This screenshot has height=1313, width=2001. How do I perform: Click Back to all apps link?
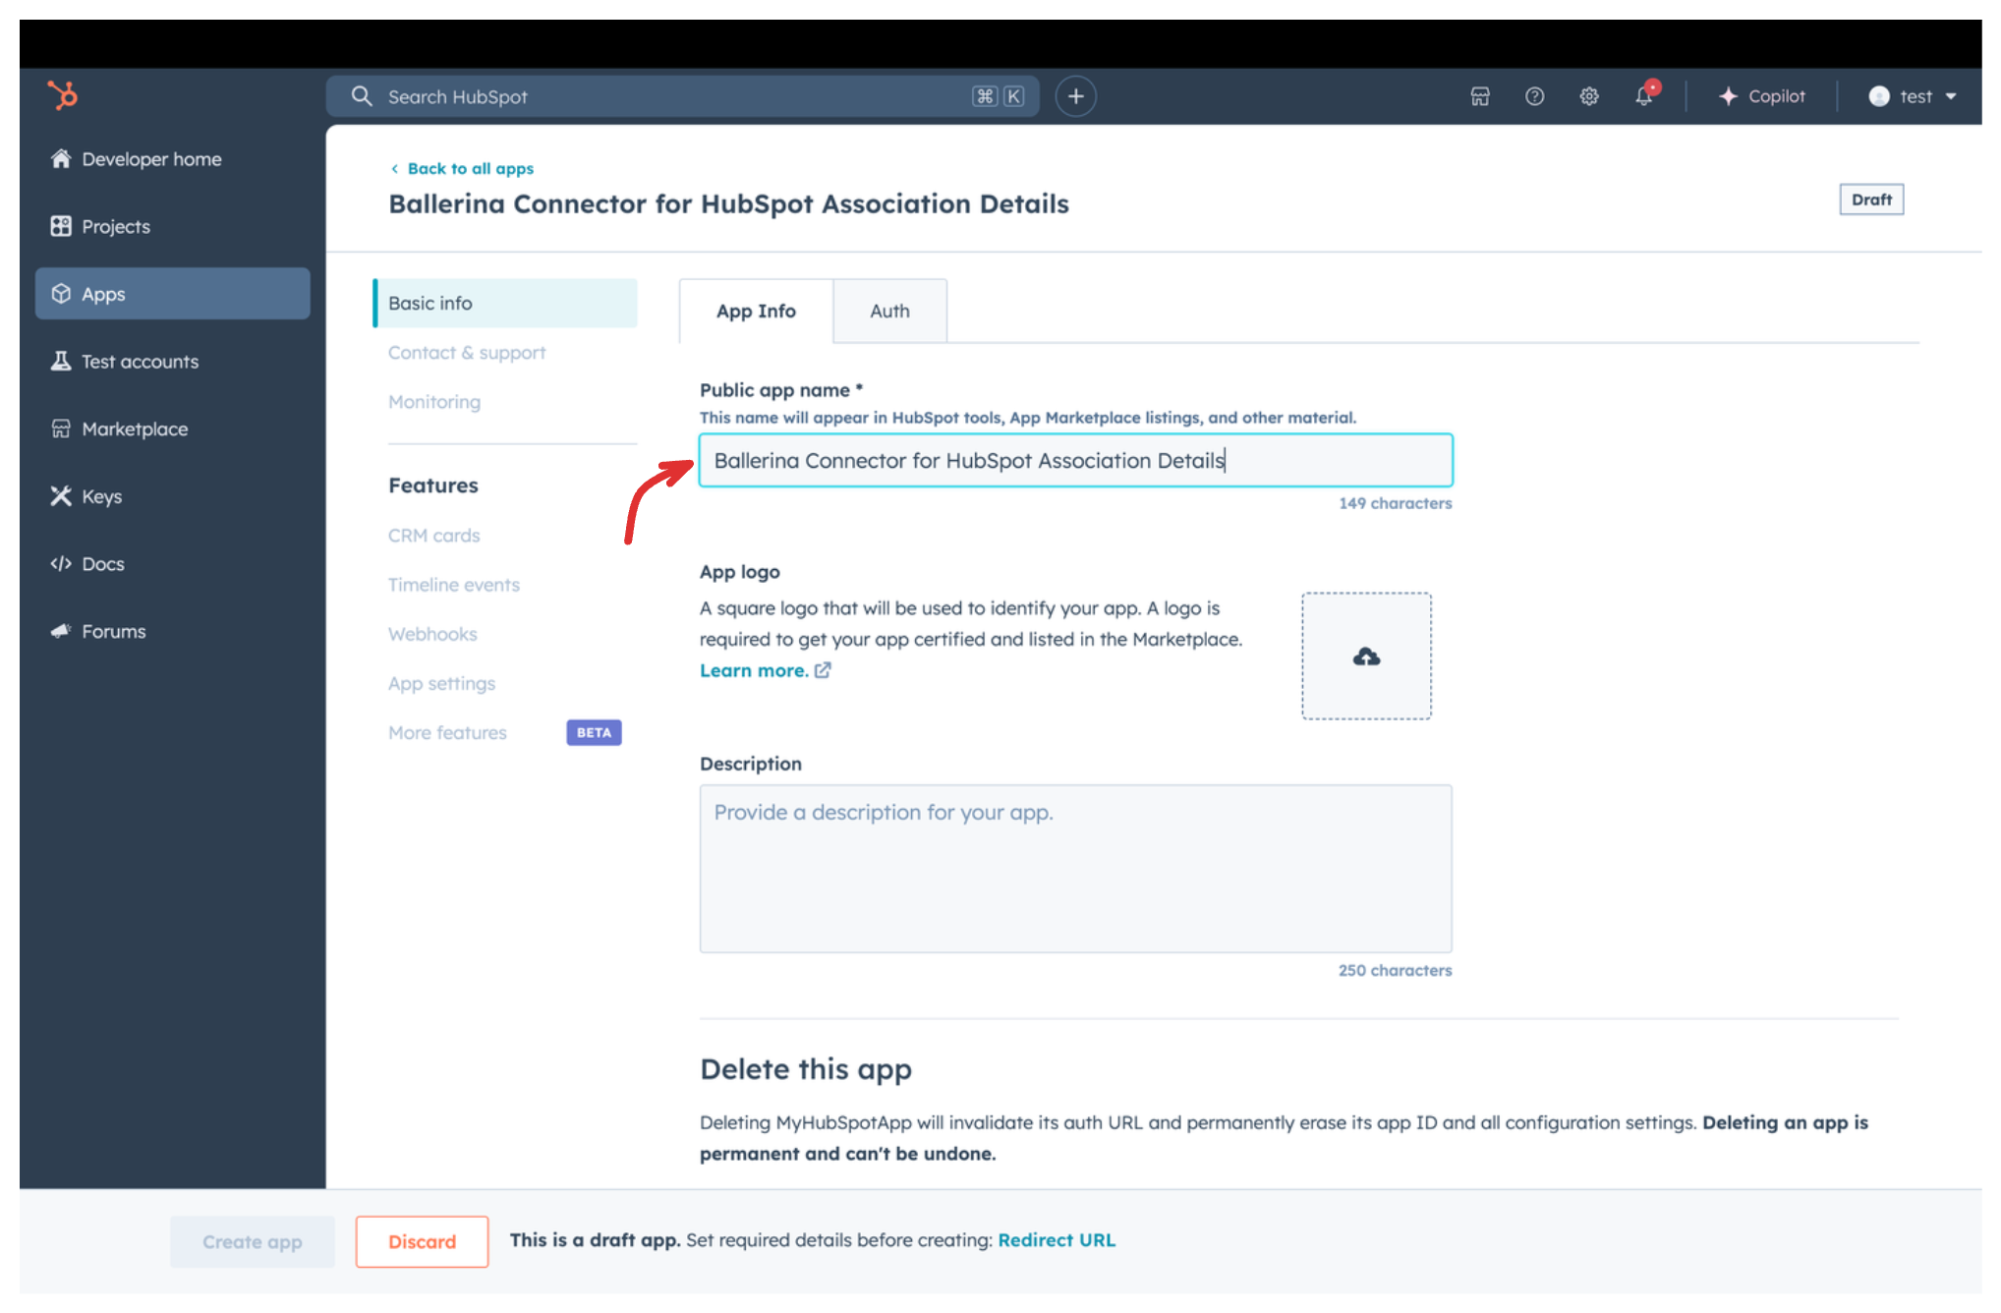click(470, 169)
